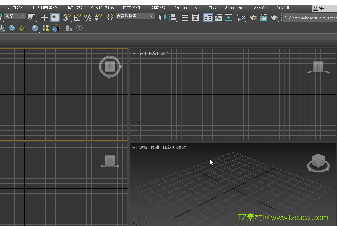Toggle the Layer Explorer
The height and width of the screenshot is (226, 337).
click(195, 17)
